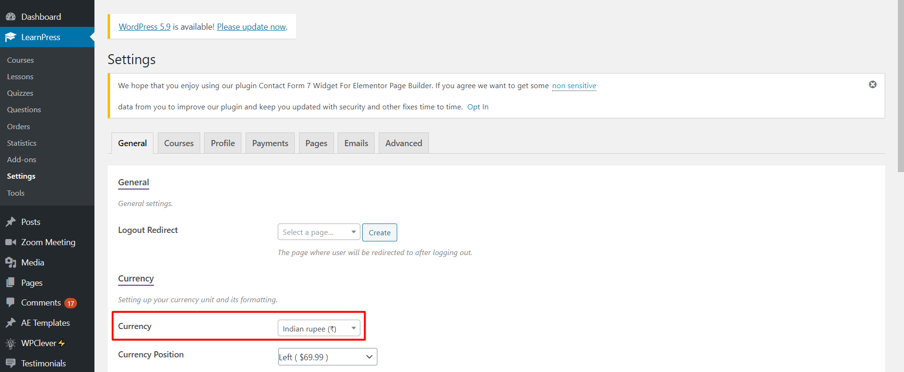Screen dimensions: 904x372
Task: Click the Zoom Meeting camera icon
Action: 10,242
